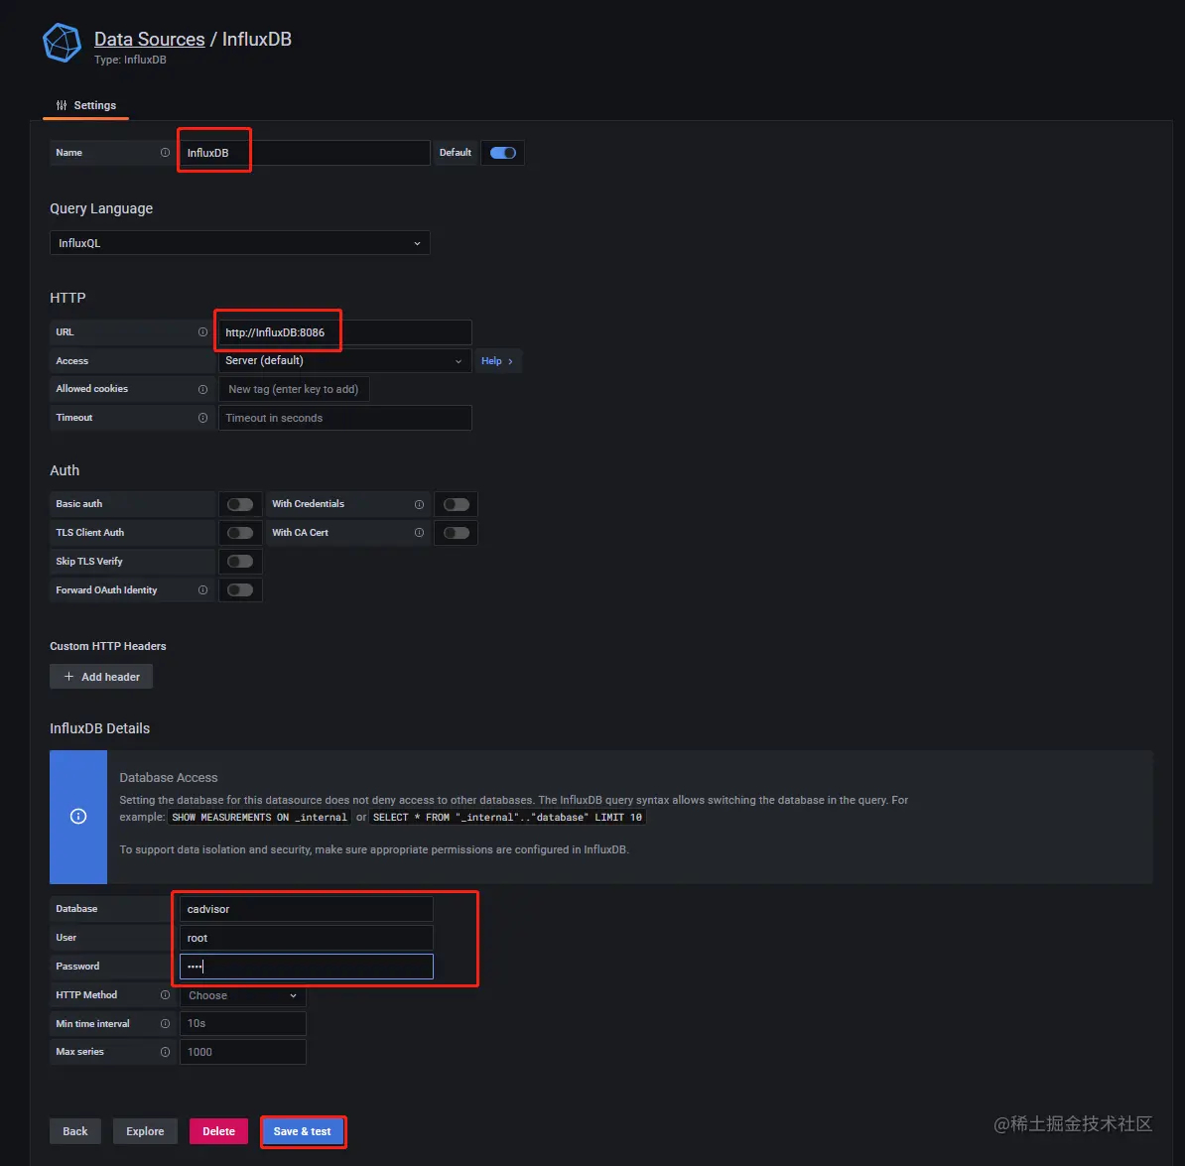Toggle the Default data source switch
Screen dimensions: 1185x1166
pos(502,153)
